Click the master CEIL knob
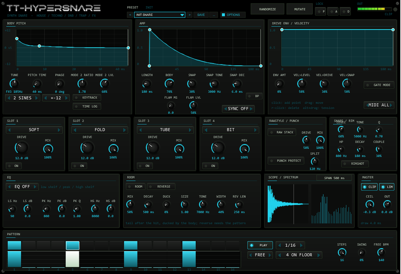The height and width of the screenshot is (274, 401). pos(370,204)
